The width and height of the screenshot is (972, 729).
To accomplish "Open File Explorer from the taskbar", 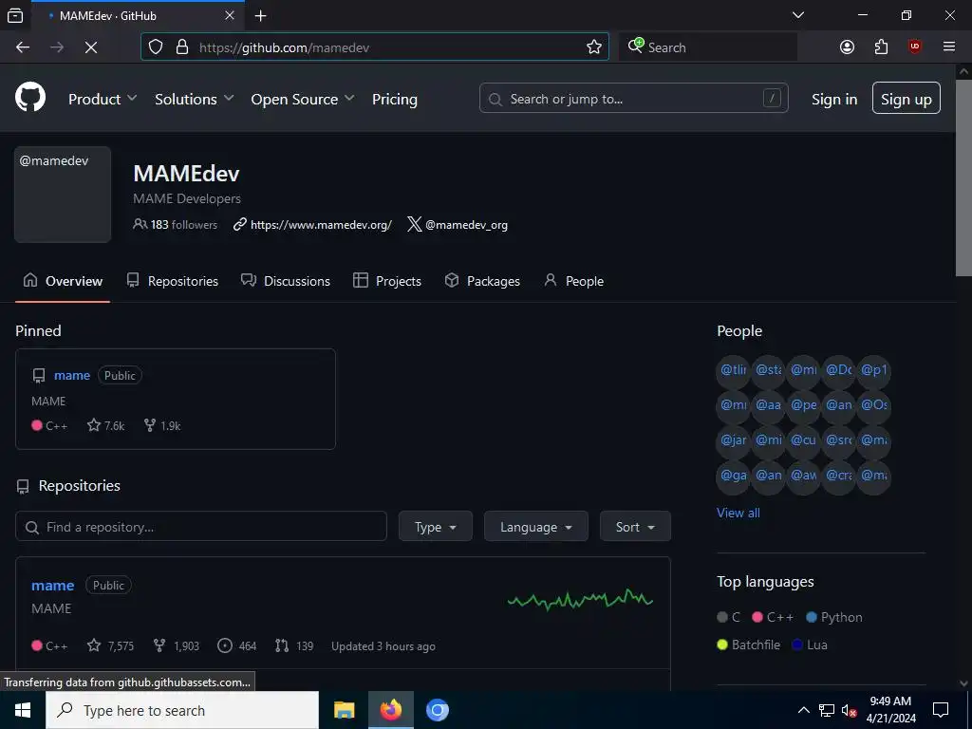I will [344, 710].
